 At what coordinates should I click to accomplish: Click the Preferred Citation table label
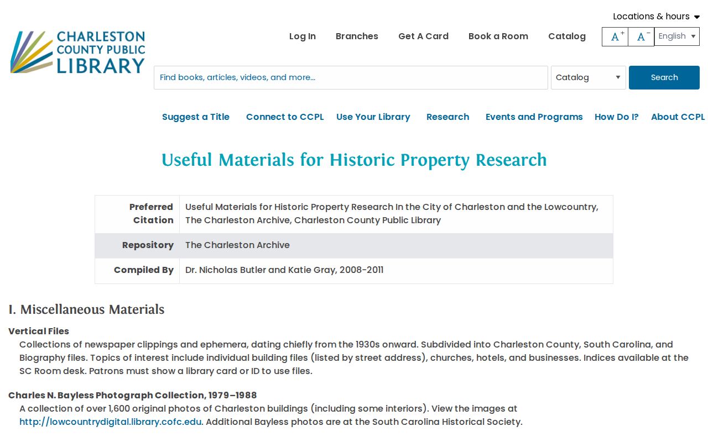point(152,214)
